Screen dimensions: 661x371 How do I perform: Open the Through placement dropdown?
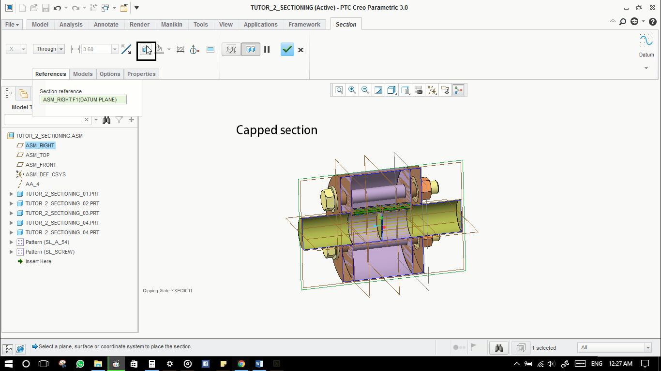61,49
